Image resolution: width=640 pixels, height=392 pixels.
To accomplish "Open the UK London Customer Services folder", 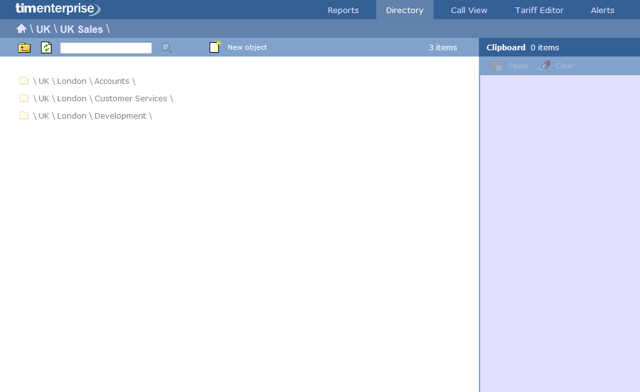I will [103, 98].
